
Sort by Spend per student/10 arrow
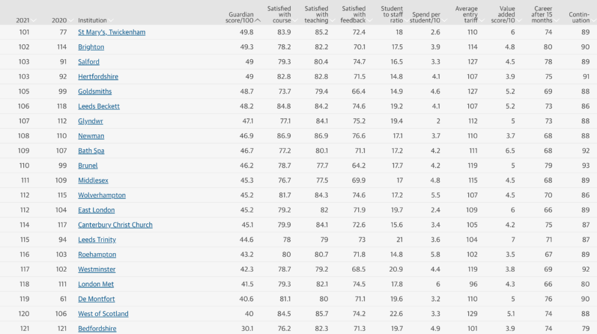point(444,20)
